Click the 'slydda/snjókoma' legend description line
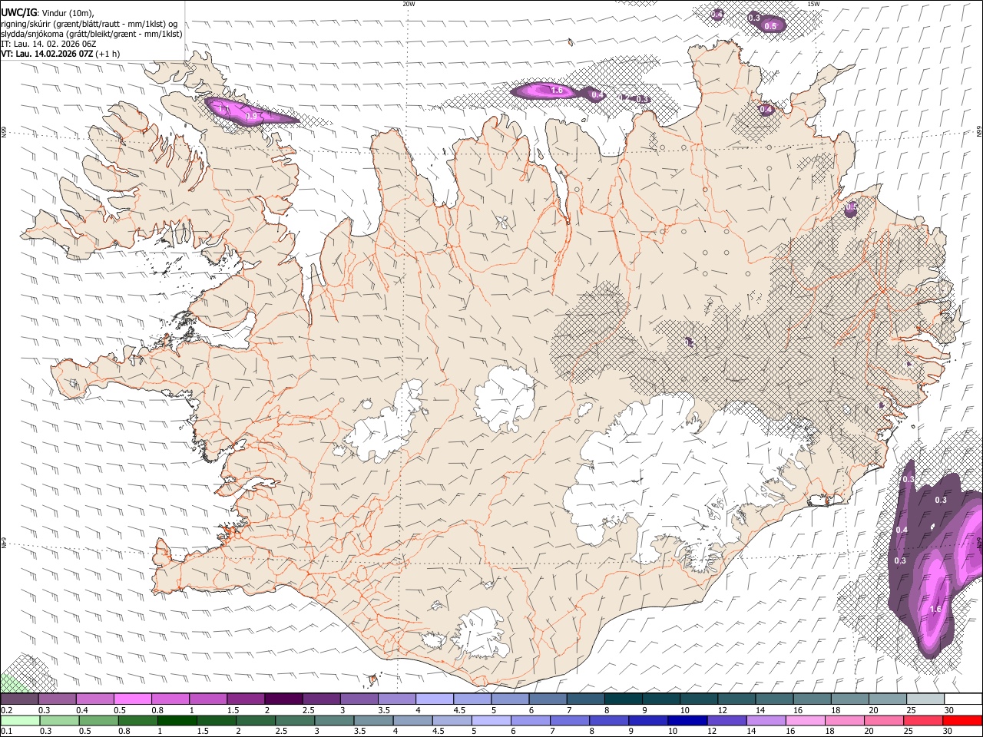Image resolution: width=983 pixels, height=737 pixels. coord(91,34)
